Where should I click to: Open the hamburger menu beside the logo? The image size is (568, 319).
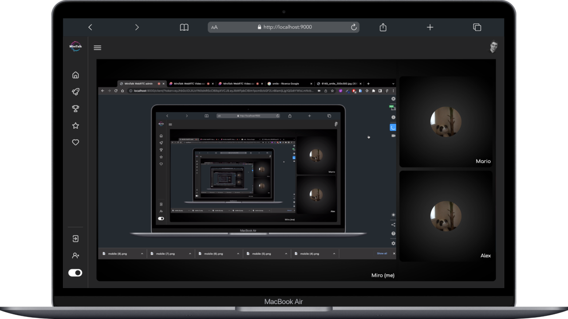[97, 47]
